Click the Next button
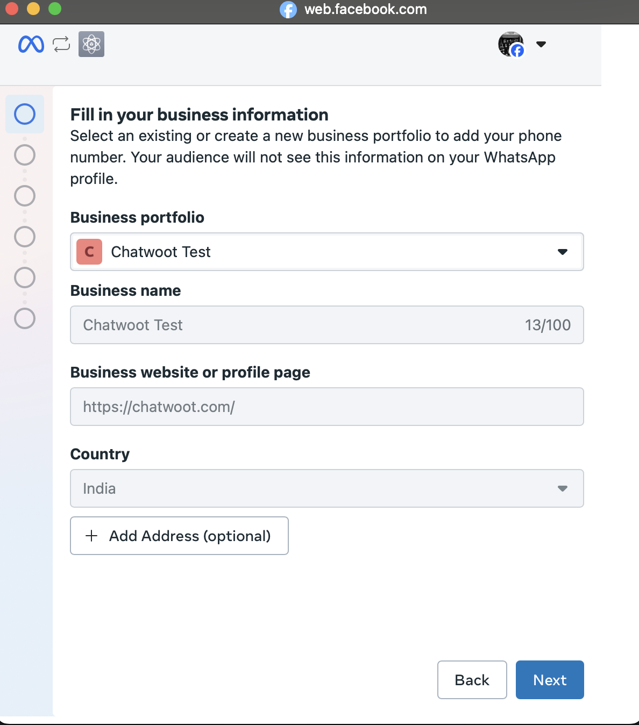639x725 pixels. point(550,680)
